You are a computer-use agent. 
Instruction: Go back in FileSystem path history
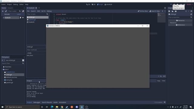pyautogui.click(x=2, y=60)
